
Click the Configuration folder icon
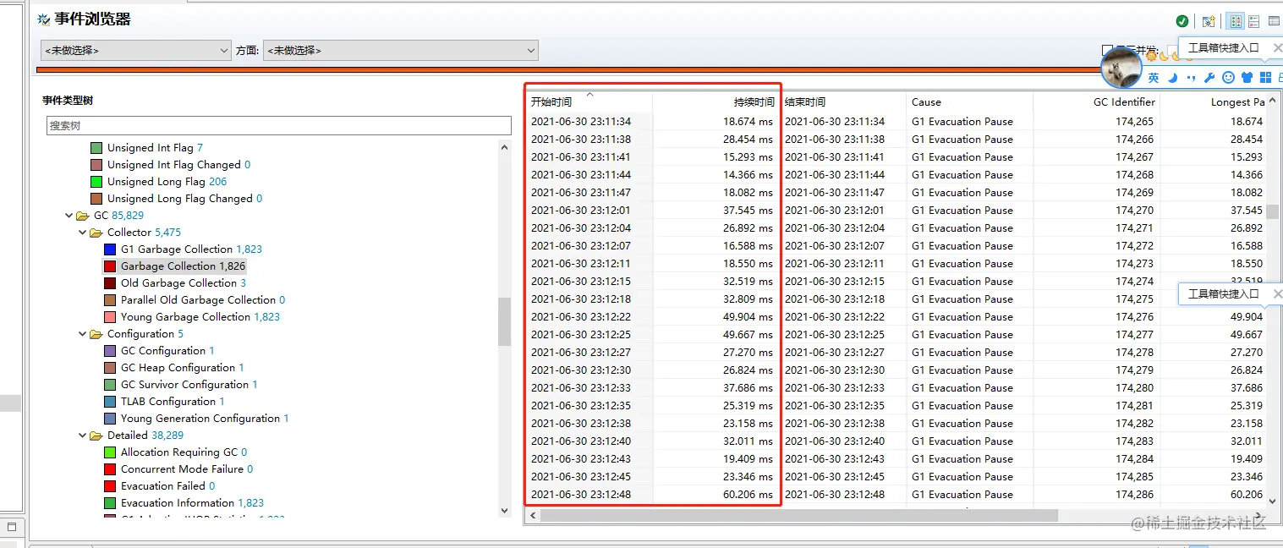tap(96, 334)
